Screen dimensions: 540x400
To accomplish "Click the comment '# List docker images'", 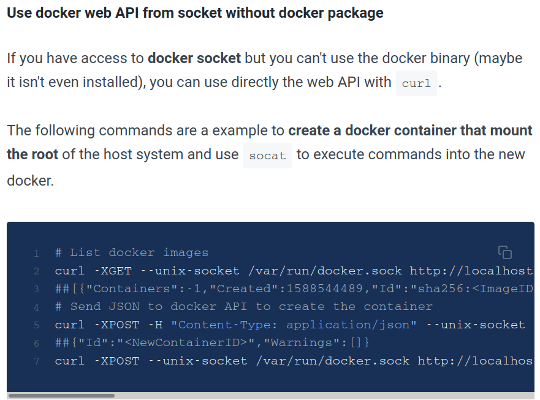I will 132,252.
